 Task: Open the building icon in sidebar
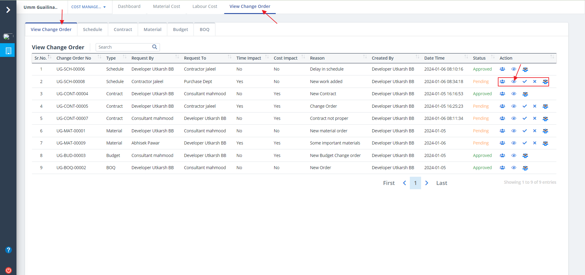[8, 50]
